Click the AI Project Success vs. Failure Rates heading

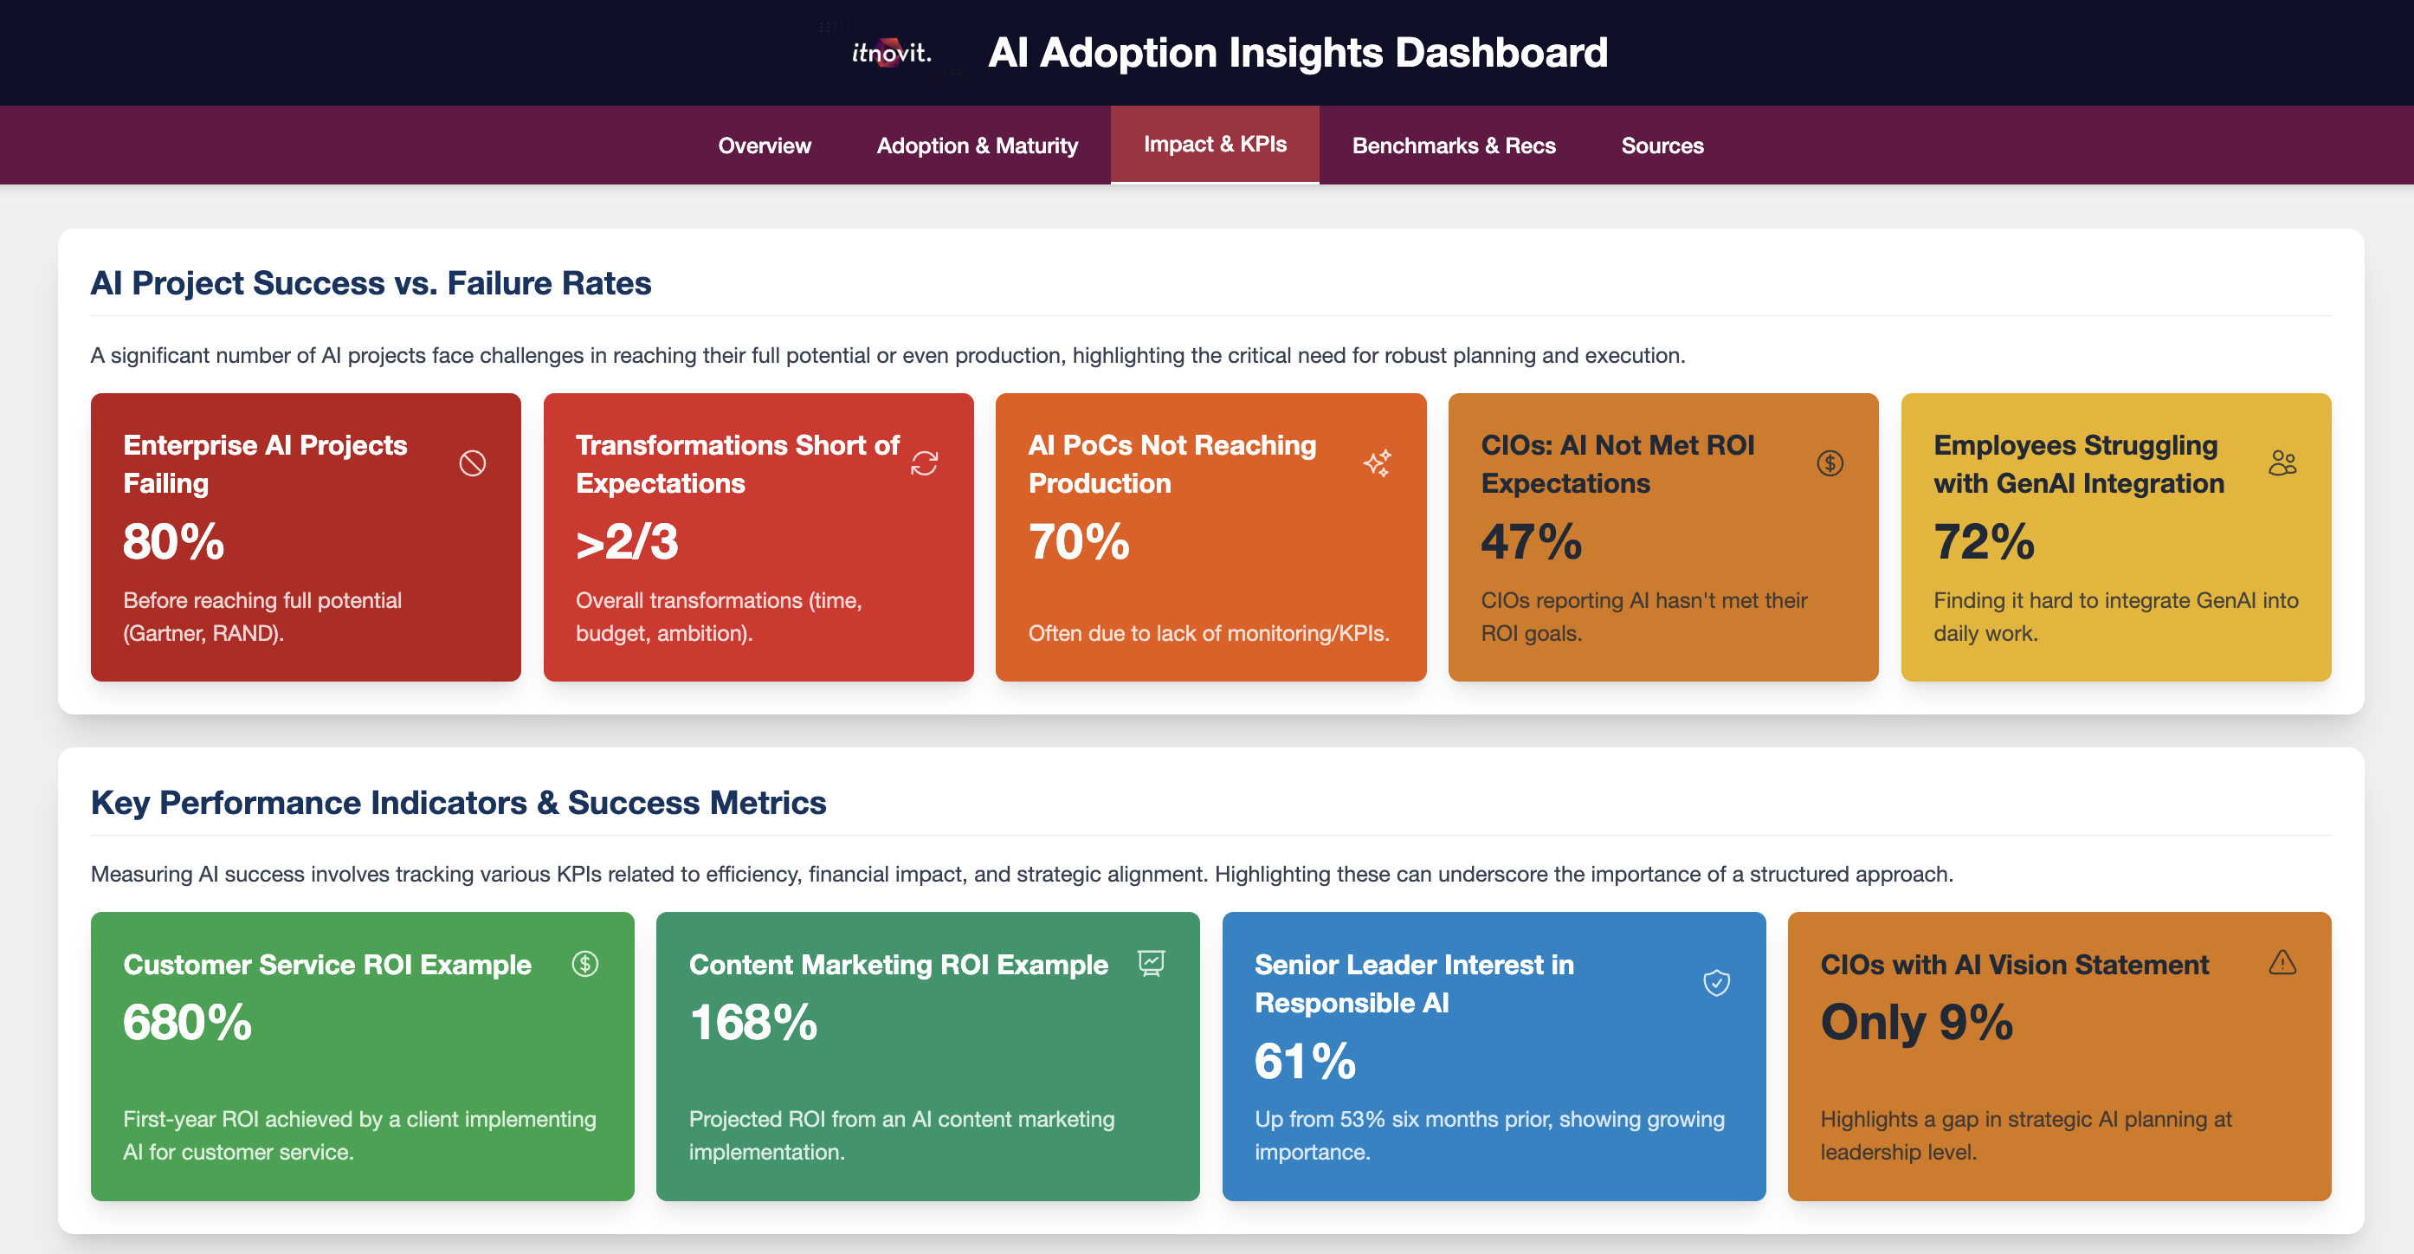[372, 282]
